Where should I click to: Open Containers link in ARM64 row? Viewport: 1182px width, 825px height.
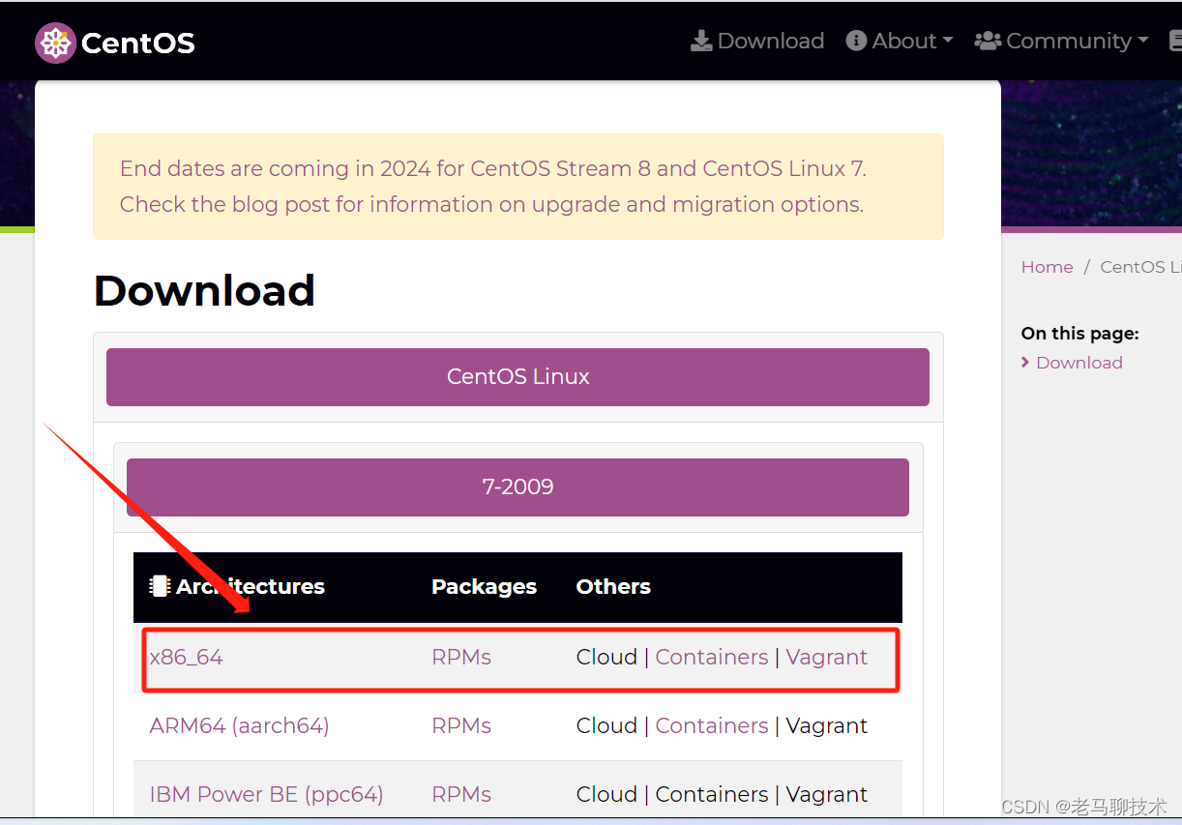(712, 725)
